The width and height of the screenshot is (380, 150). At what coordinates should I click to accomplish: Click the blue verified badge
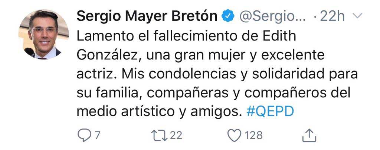click(227, 16)
